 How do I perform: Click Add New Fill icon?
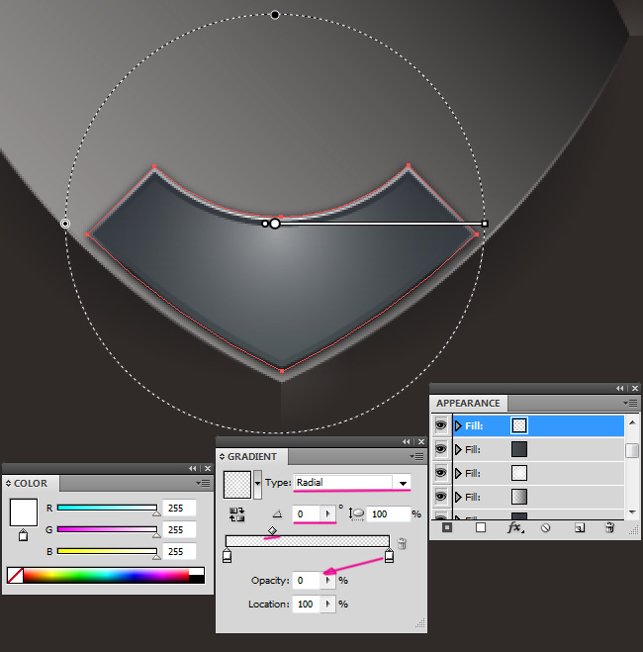coord(481,528)
